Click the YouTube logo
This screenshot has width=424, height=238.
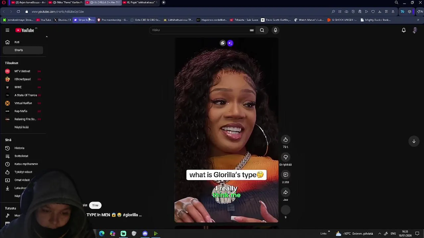tap(25, 30)
